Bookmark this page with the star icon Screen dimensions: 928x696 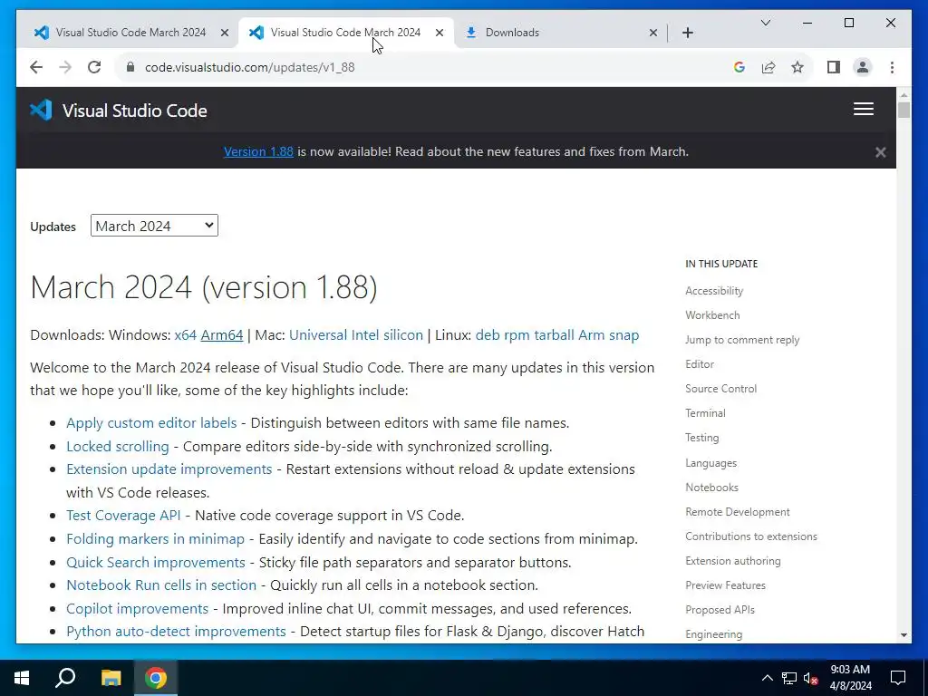797,67
